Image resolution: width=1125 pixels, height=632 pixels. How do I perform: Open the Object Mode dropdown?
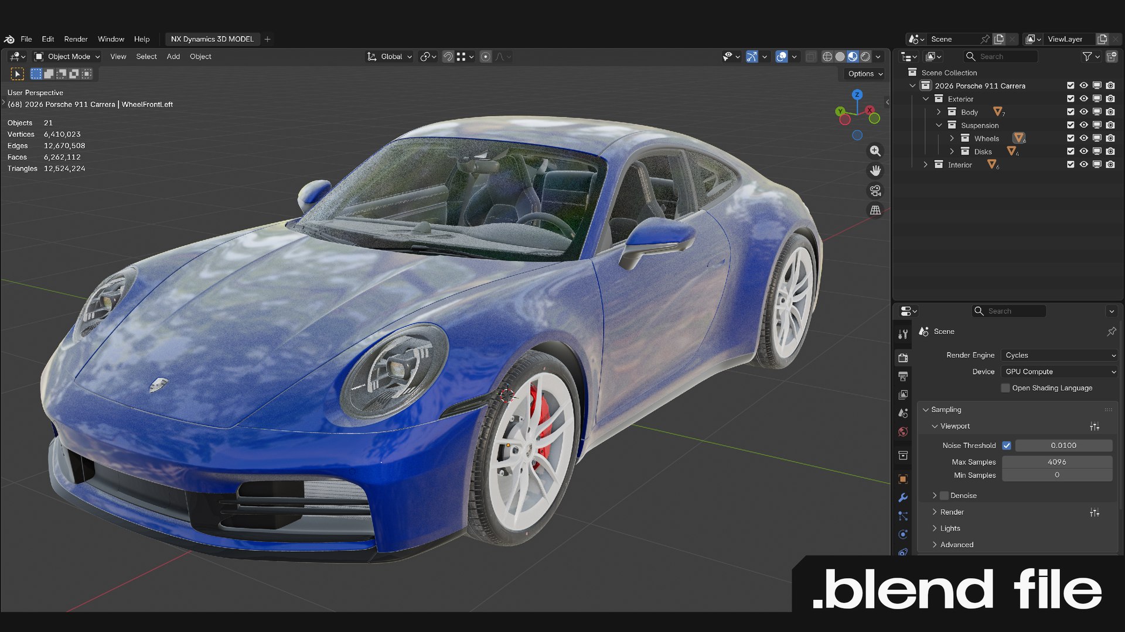67,57
